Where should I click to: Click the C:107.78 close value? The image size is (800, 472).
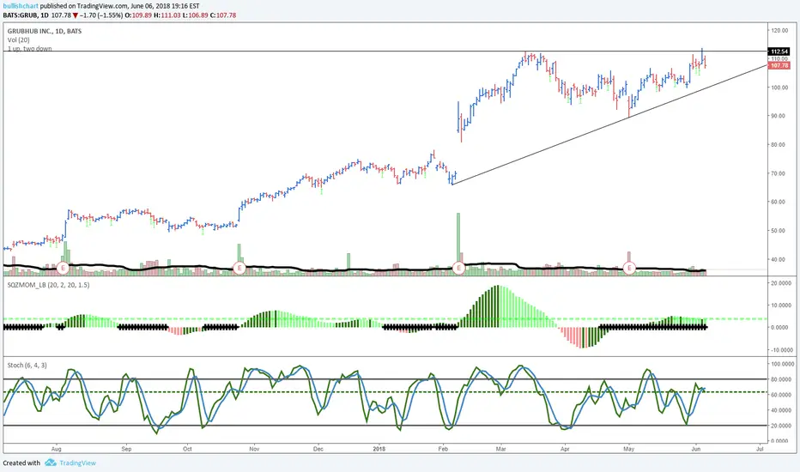pyautogui.click(x=223, y=15)
